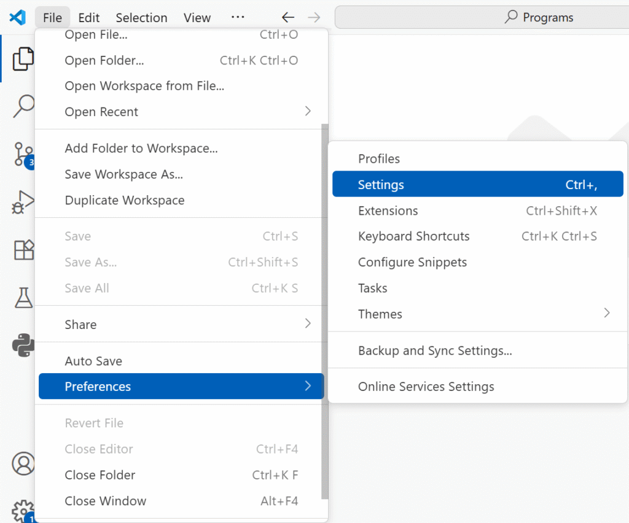The width and height of the screenshot is (629, 523).
Task: Open the Explorer view icon
Action: 23,58
